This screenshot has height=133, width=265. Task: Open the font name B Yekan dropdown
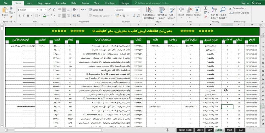tap(37, 10)
